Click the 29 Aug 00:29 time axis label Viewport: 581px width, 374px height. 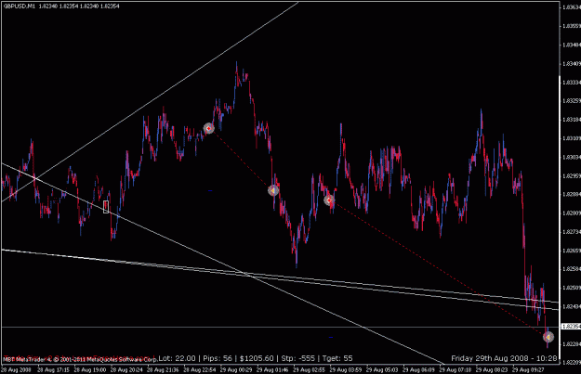tap(236, 369)
